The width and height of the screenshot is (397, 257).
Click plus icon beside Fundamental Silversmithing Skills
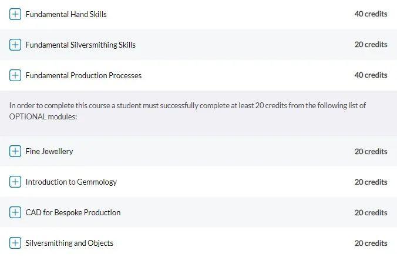[x=15, y=45]
